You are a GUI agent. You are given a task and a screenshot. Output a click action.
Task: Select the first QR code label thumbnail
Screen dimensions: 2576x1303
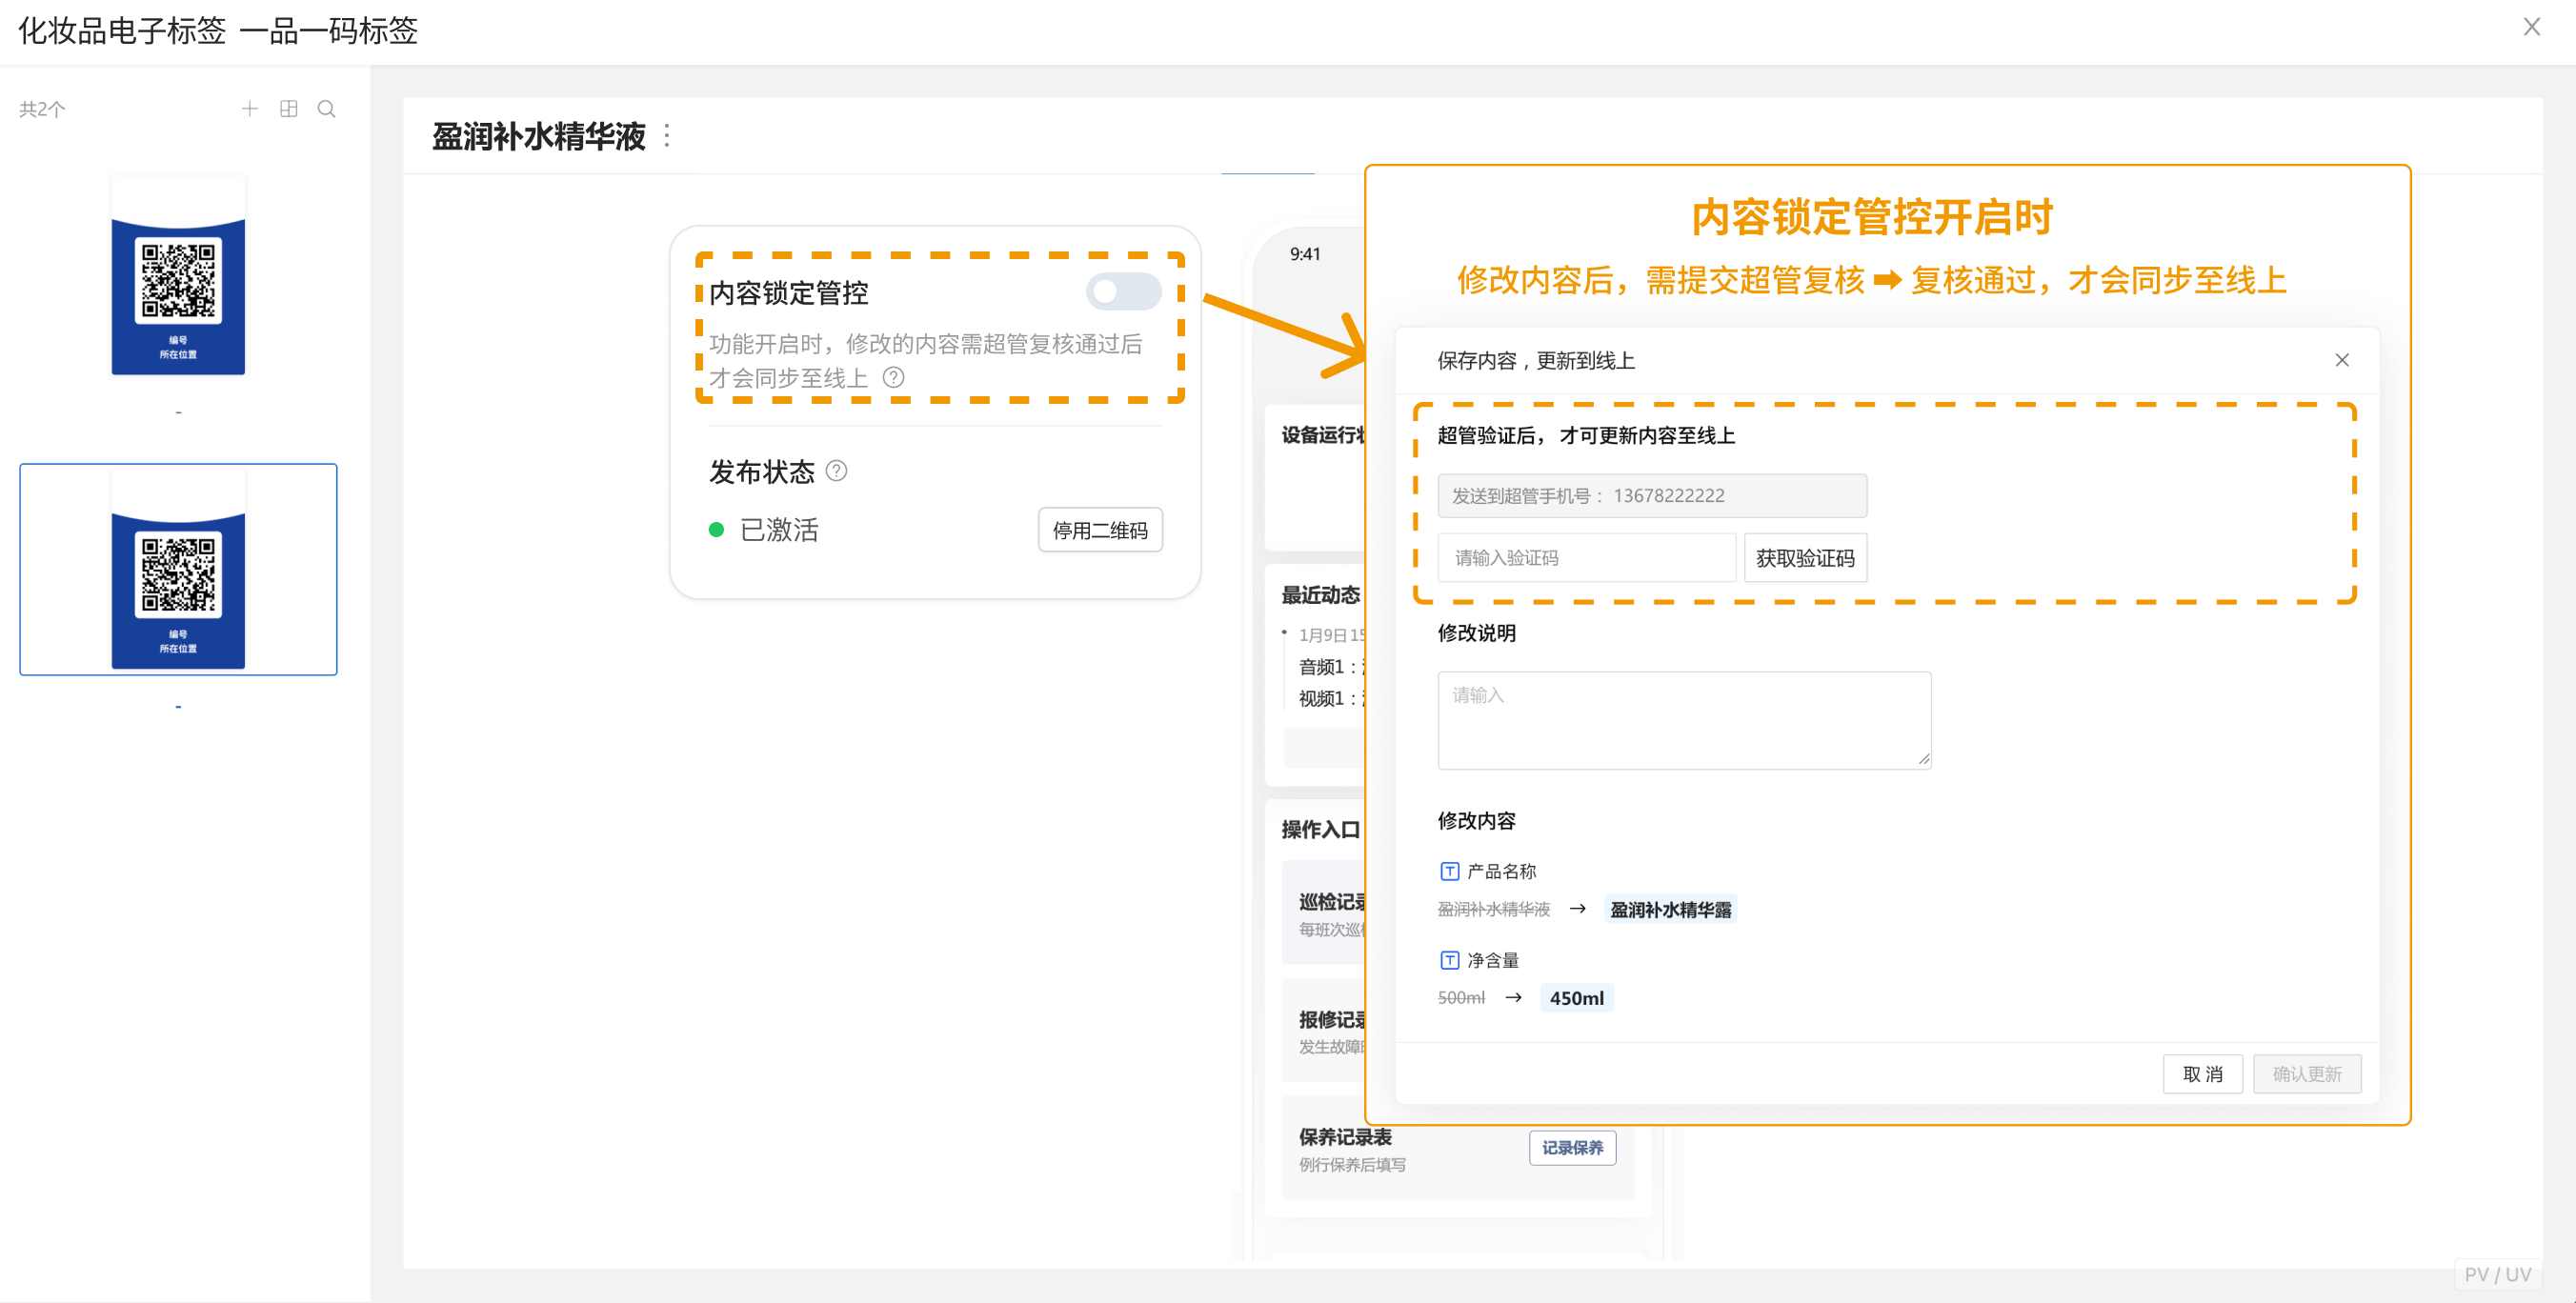(178, 277)
